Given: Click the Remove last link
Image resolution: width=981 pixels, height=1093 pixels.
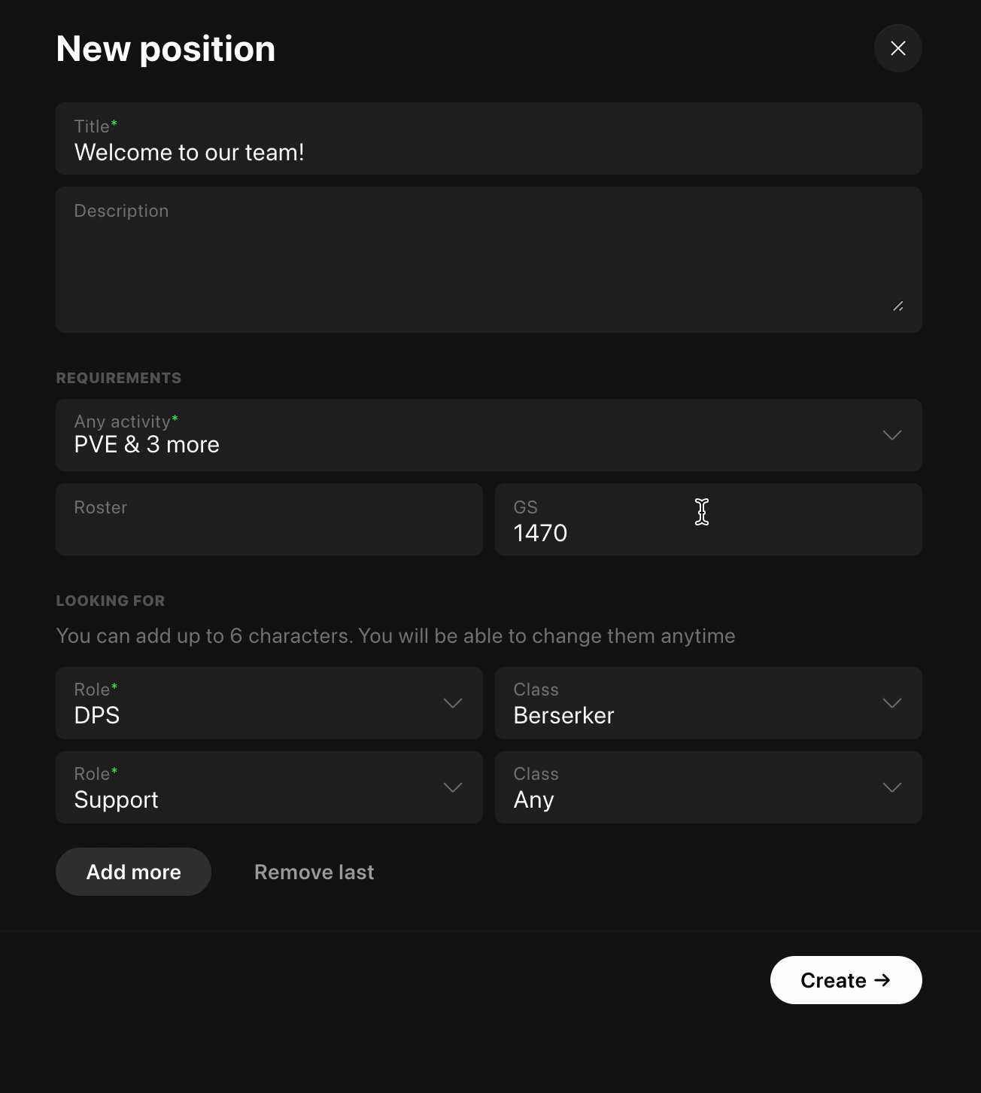Looking at the screenshot, I should point(314,872).
